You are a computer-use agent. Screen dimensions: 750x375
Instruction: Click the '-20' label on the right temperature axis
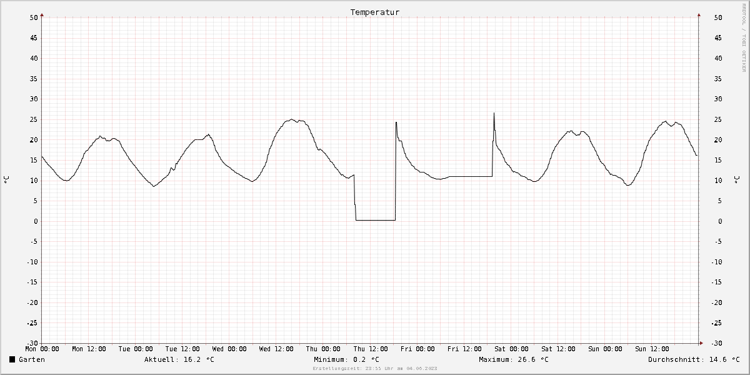coord(718,302)
